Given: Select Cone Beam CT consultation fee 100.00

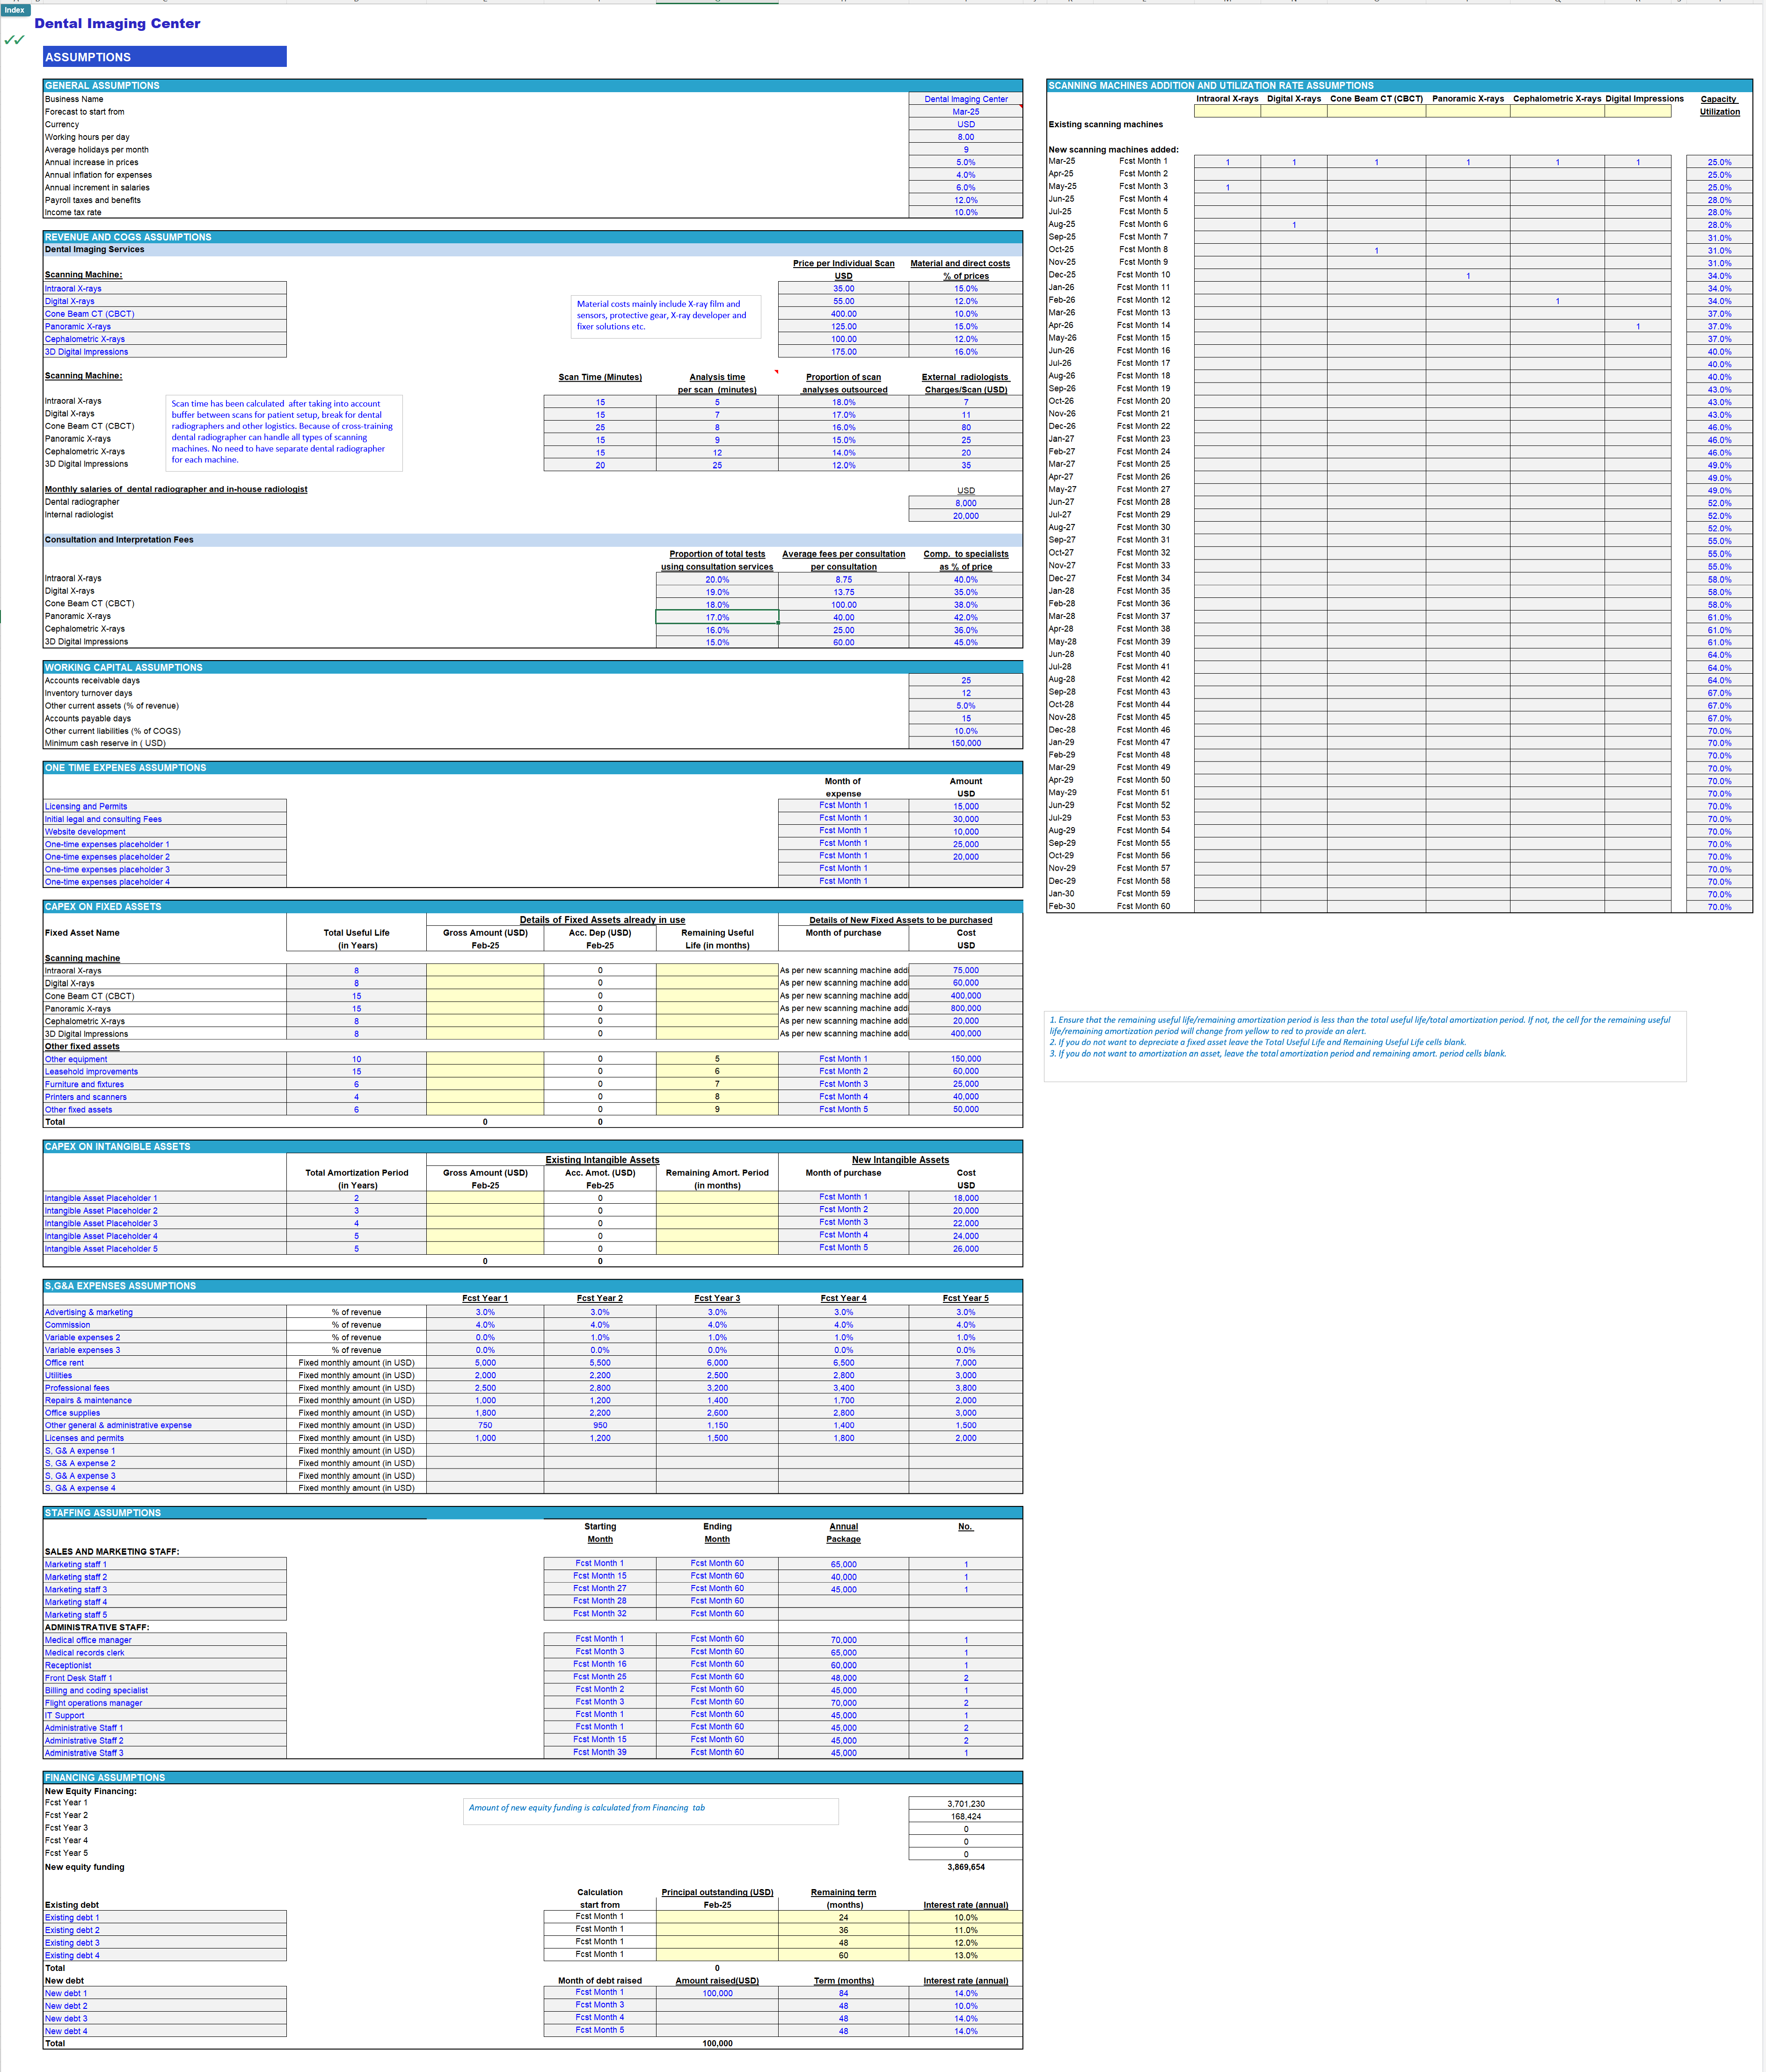Looking at the screenshot, I should [843, 605].
